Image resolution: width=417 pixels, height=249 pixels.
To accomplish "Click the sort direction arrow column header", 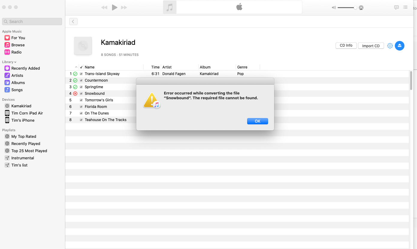I will pos(76,67).
